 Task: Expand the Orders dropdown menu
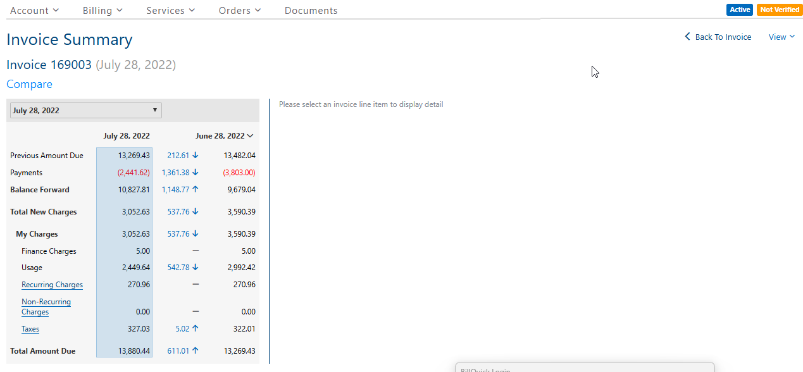240,10
